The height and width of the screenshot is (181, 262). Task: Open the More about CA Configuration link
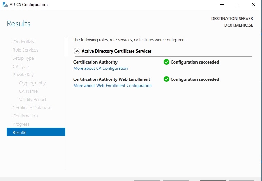(100, 68)
